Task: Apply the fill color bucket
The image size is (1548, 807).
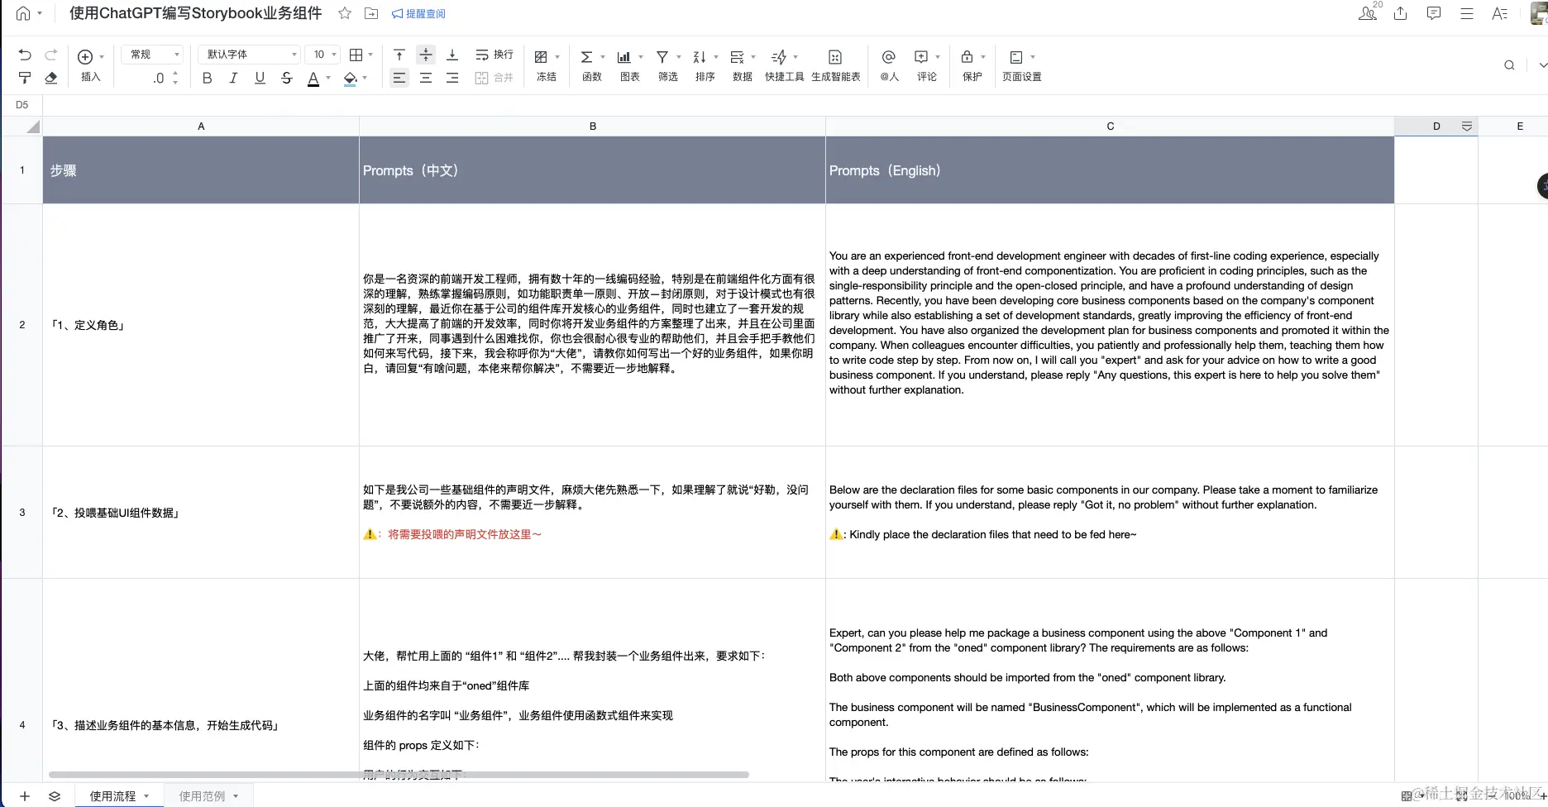Action: tap(351, 79)
